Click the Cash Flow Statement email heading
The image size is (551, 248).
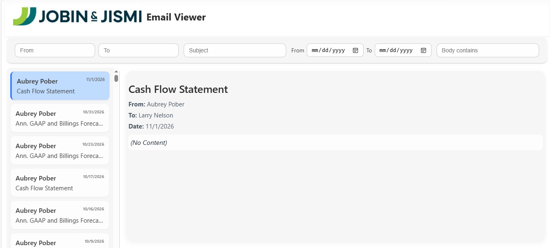pyautogui.click(x=178, y=89)
